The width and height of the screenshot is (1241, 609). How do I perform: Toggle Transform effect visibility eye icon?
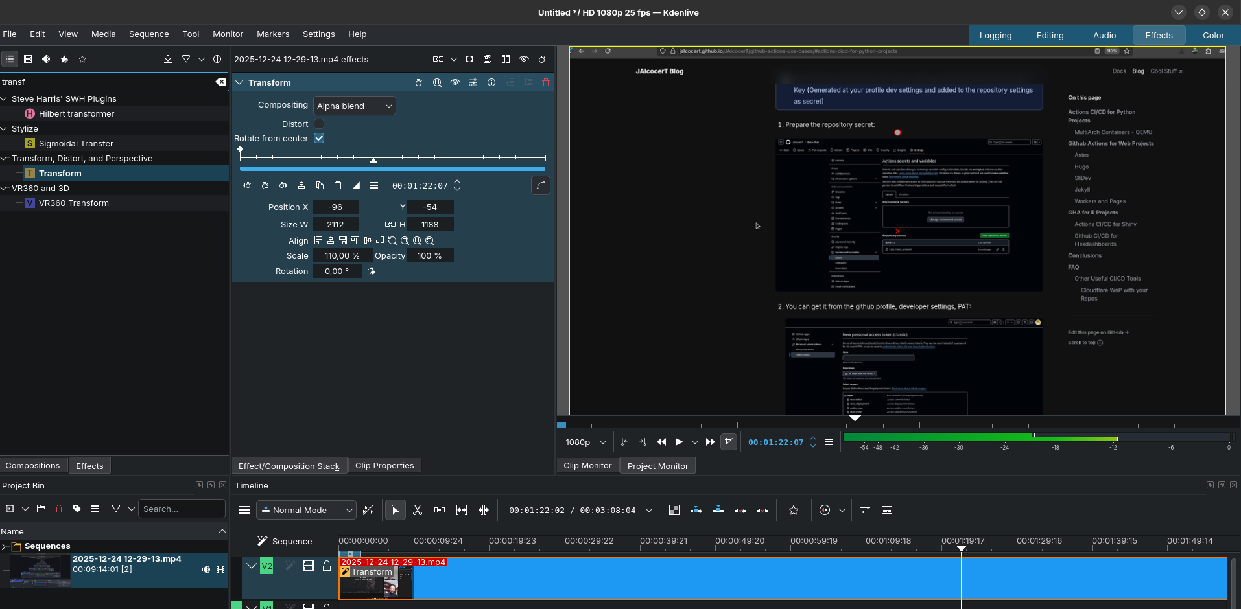click(x=455, y=83)
